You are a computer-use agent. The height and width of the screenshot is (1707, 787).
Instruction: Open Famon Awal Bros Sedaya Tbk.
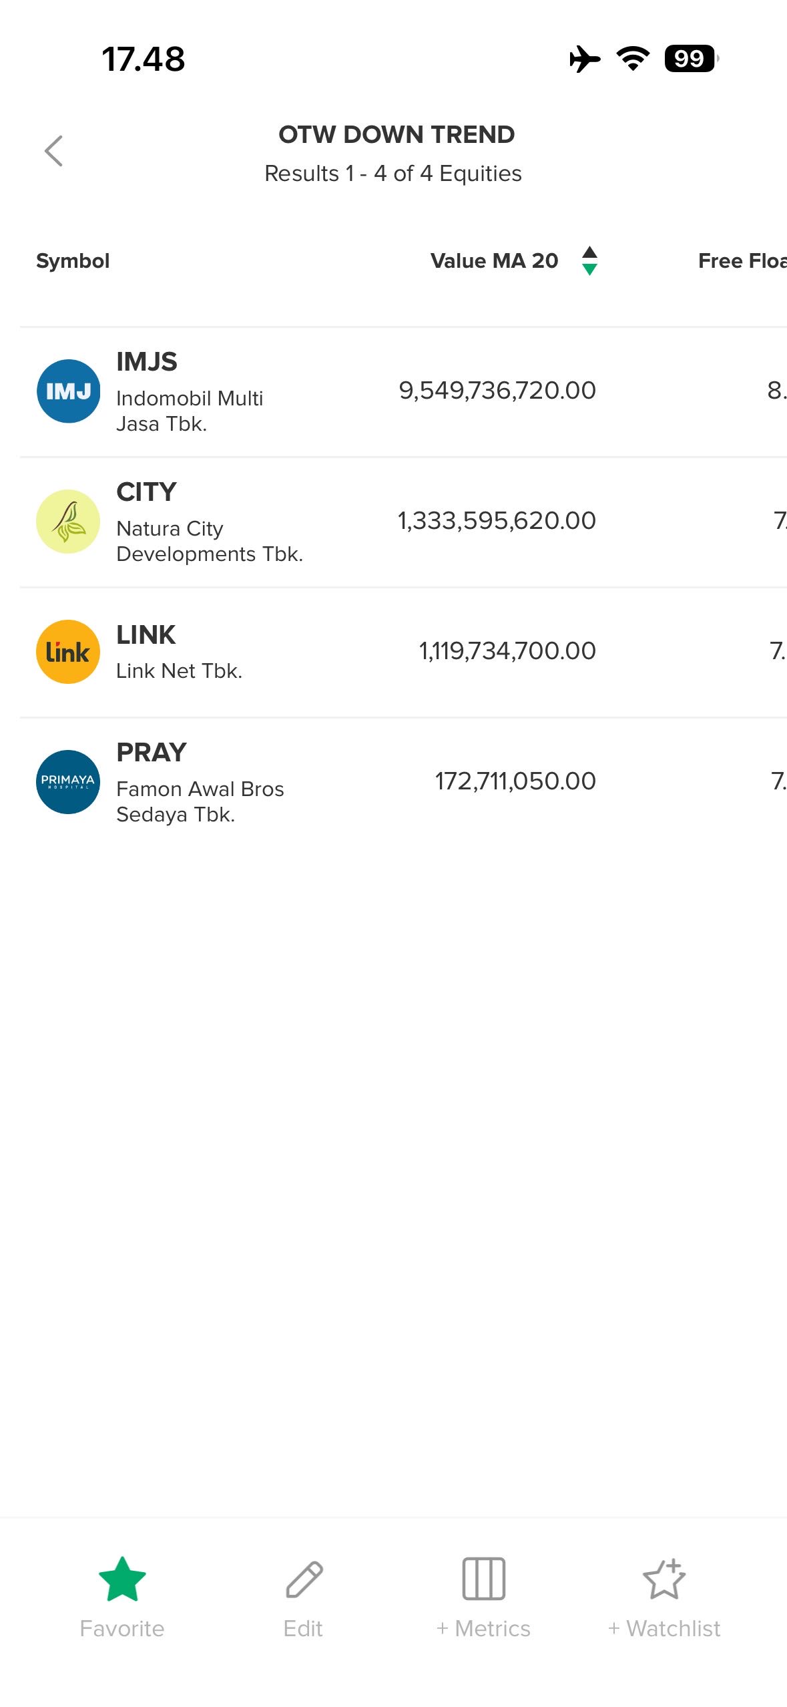200,801
